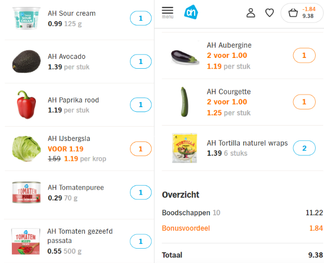Change quantity of AH Tomatenpuree

pos(141,192)
